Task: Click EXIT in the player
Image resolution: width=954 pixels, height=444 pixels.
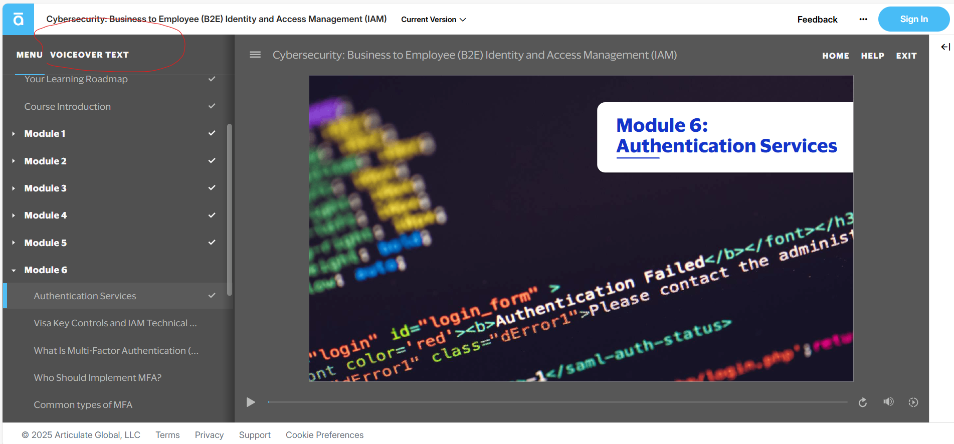Action: 906,56
